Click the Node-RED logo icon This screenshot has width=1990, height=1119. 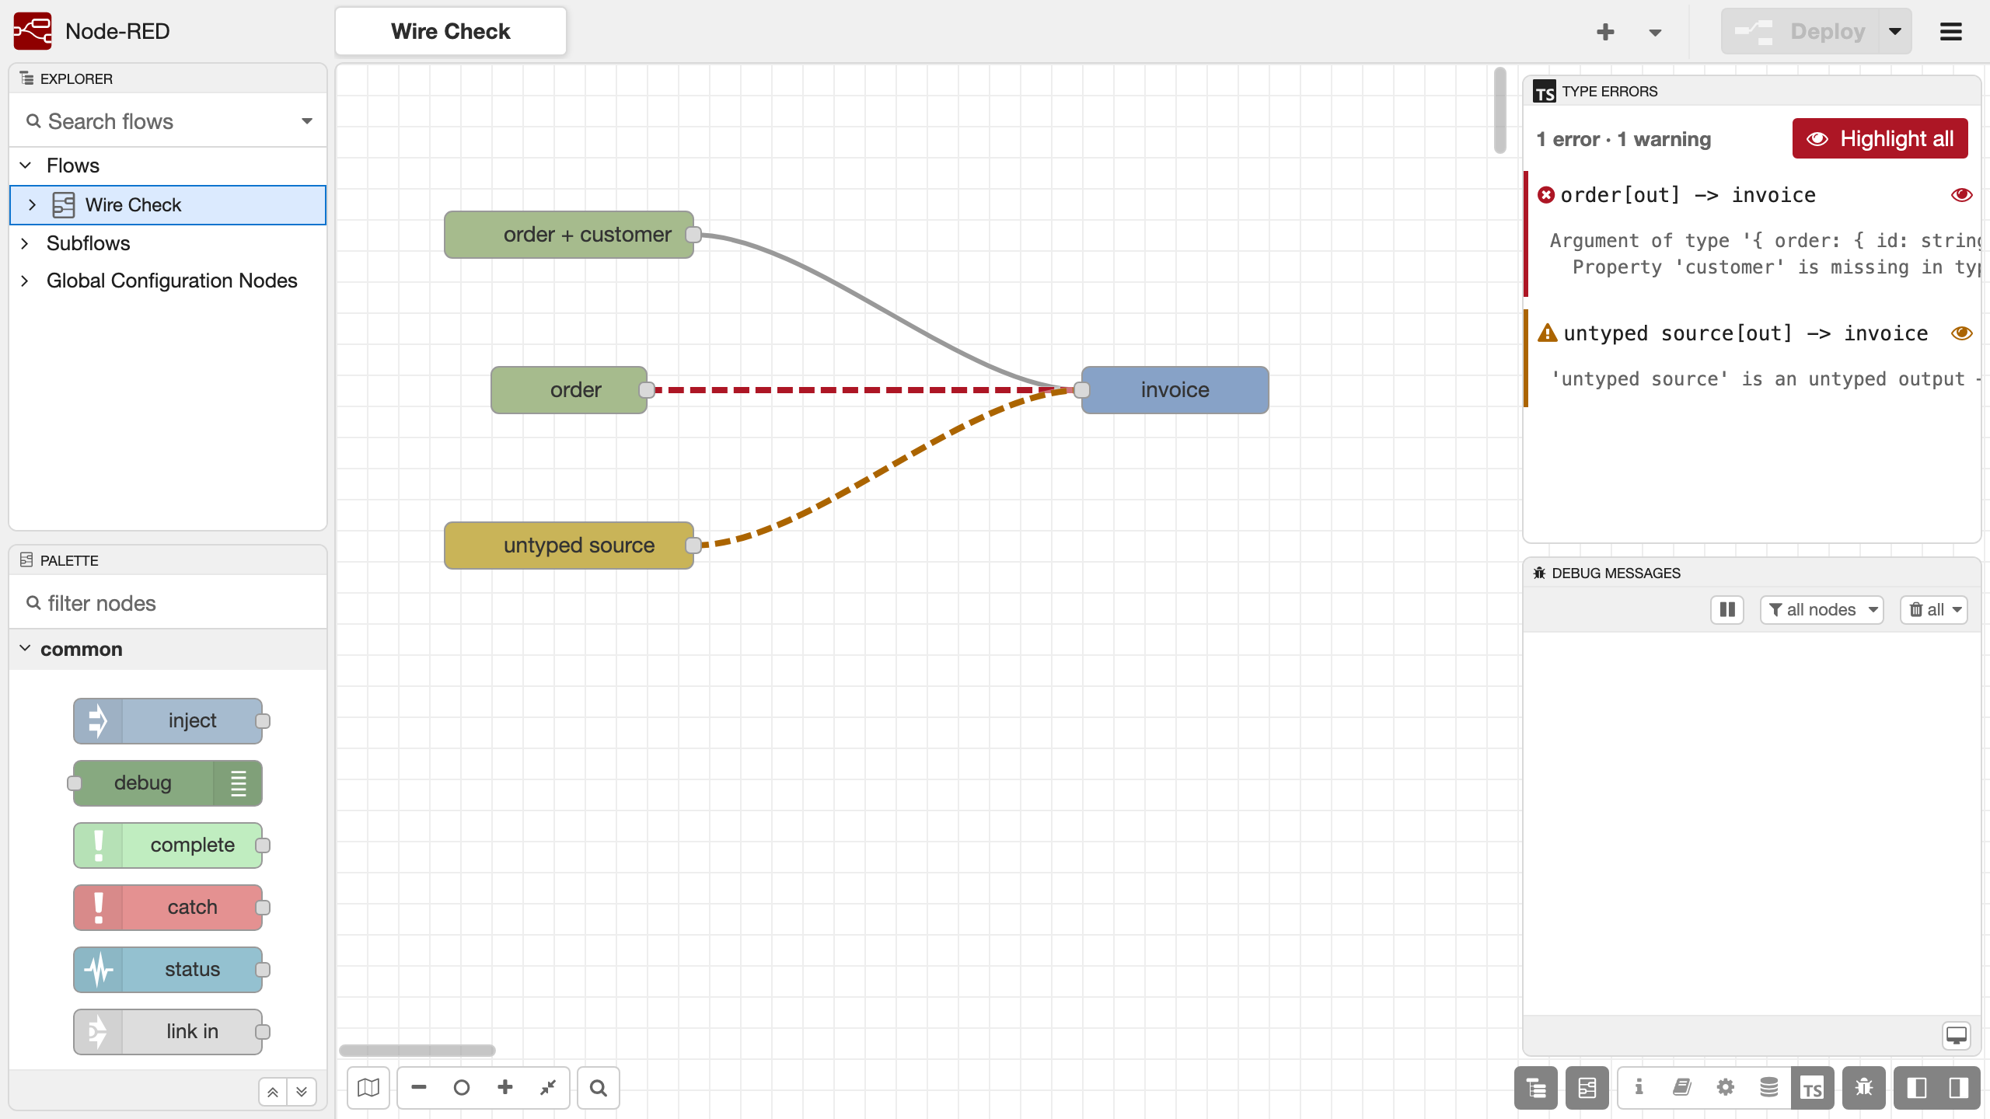pos(33,31)
